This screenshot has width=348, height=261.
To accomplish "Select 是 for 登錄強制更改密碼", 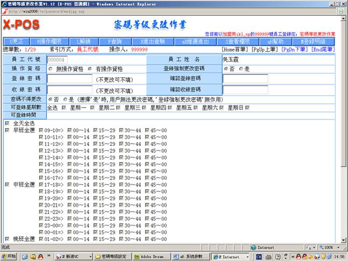I will [241, 69].
